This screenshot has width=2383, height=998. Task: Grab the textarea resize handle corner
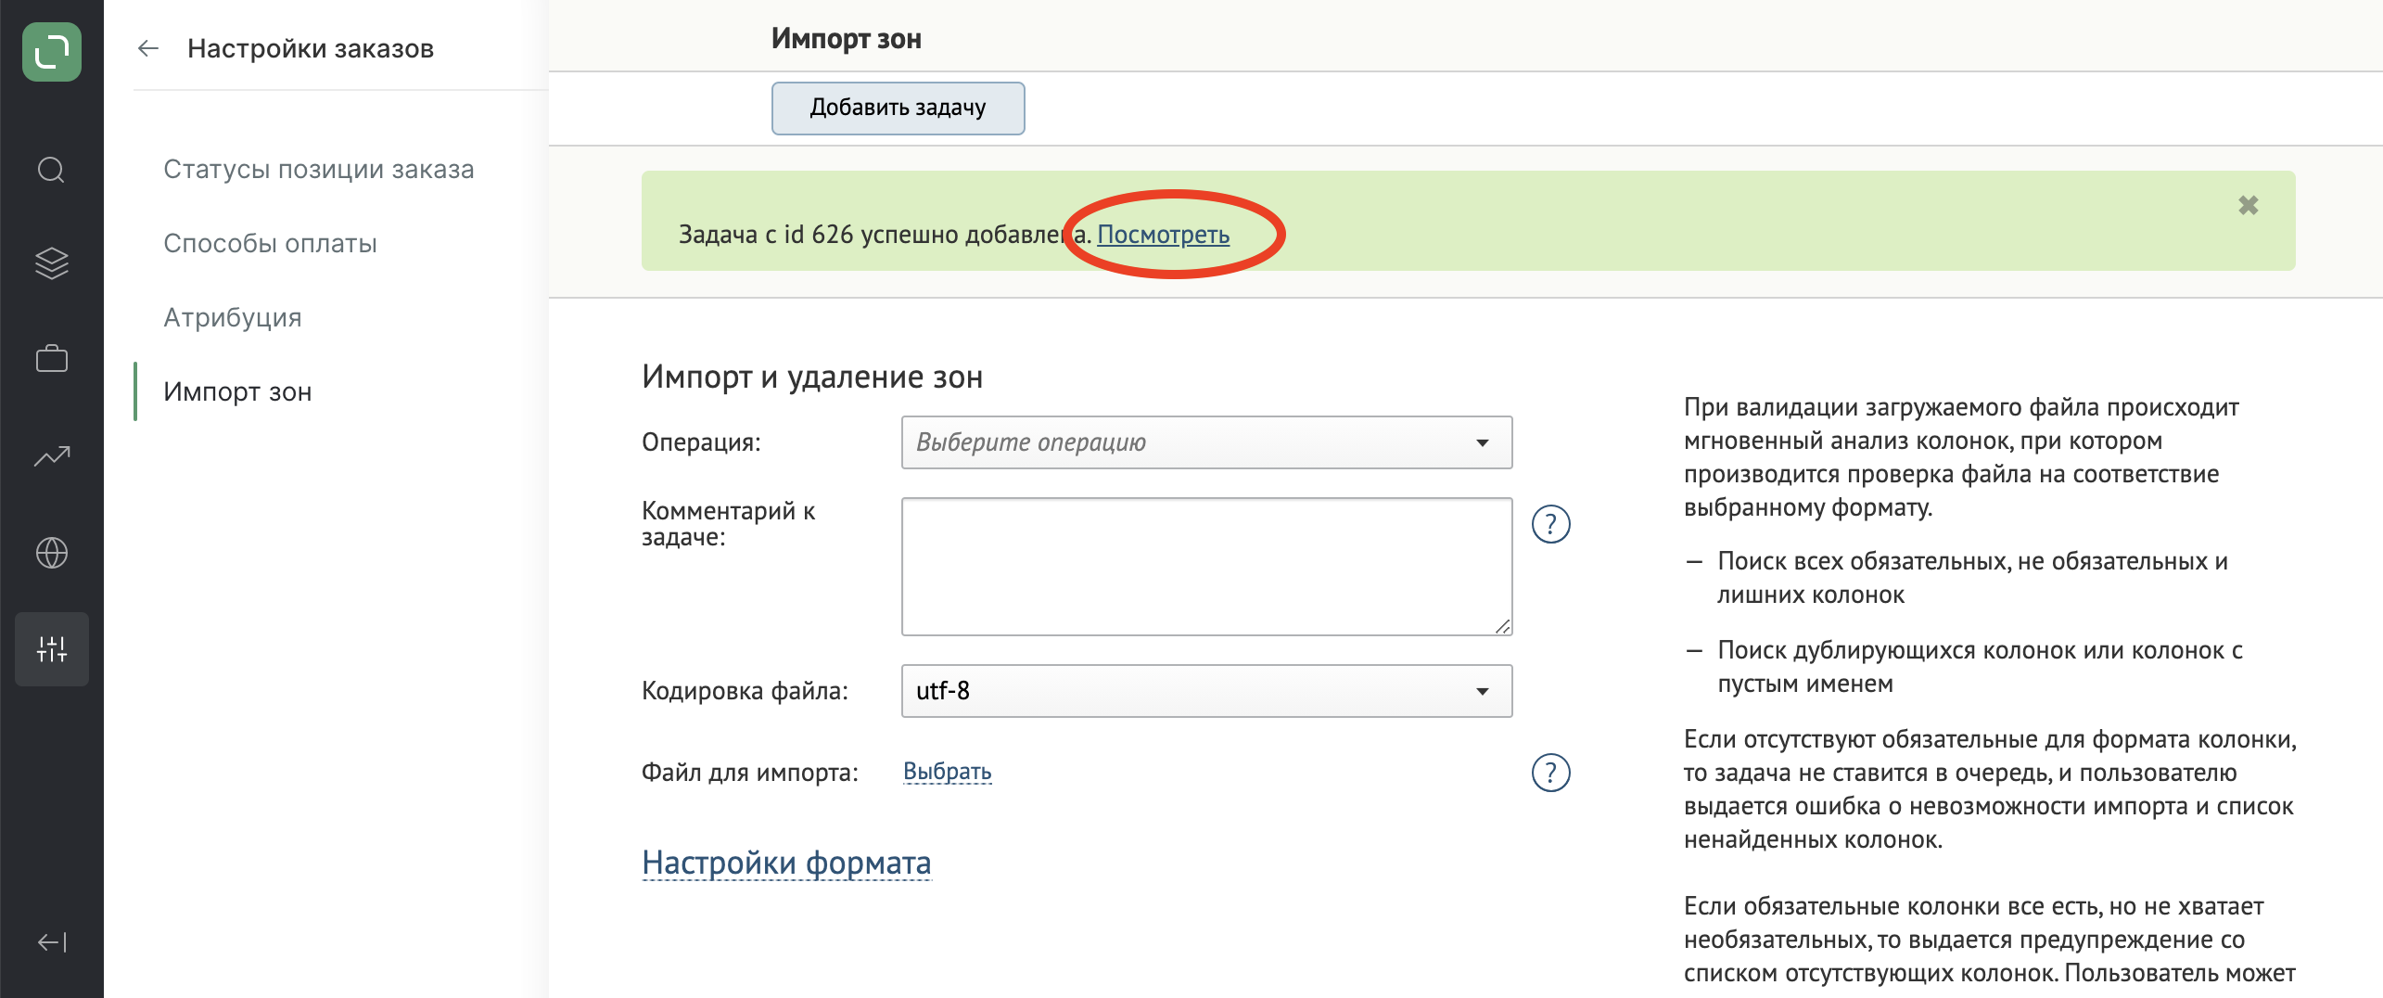[x=1503, y=626]
